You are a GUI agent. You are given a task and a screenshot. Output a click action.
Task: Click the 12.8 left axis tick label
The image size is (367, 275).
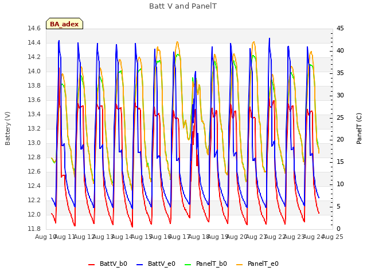(34, 158)
